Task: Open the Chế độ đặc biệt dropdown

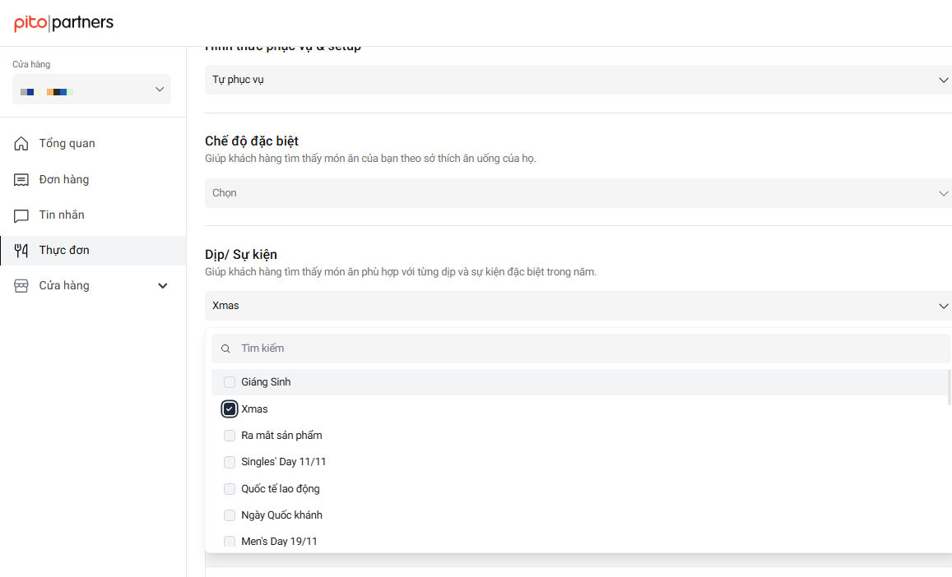Action: tap(578, 193)
